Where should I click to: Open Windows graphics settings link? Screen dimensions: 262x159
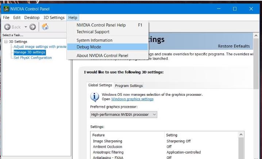click(x=132, y=99)
